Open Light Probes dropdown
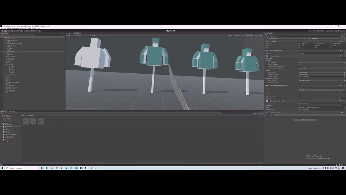The height and width of the screenshot is (195, 346). click(322, 73)
